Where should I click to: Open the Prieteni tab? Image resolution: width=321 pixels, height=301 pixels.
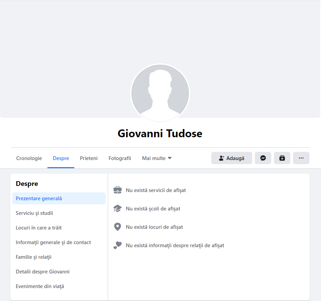tap(89, 158)
